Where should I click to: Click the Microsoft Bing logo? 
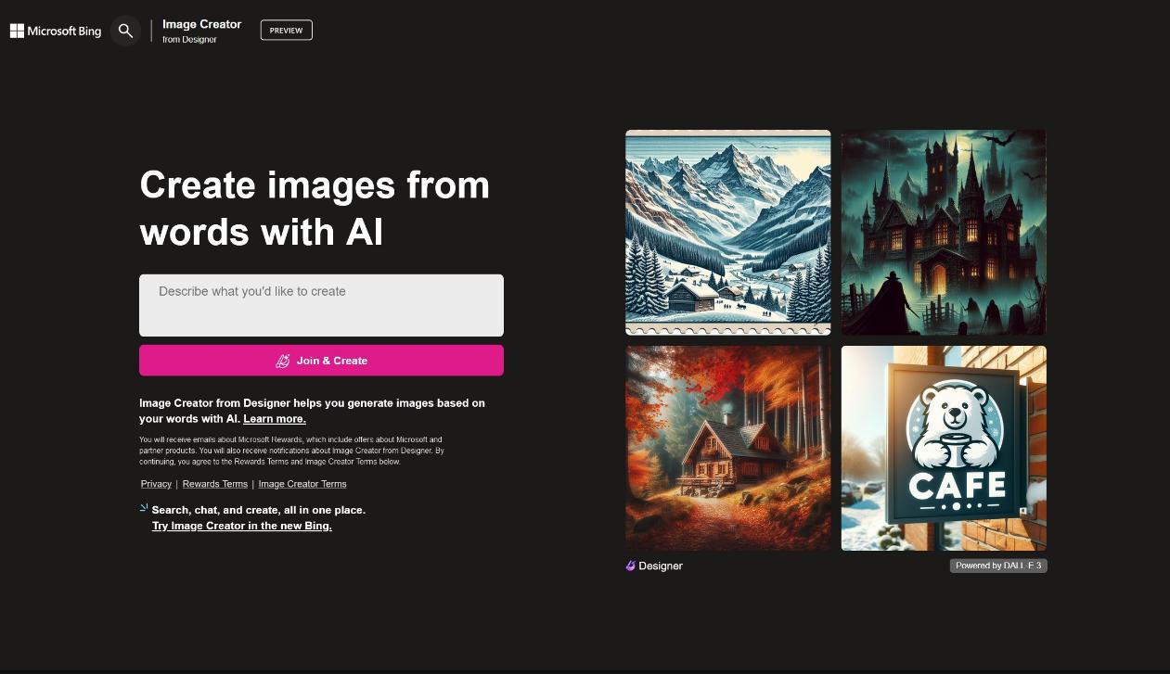pyautogui.click(x=55, y=31)
